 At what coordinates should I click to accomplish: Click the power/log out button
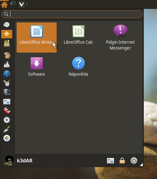click(134, 161)
